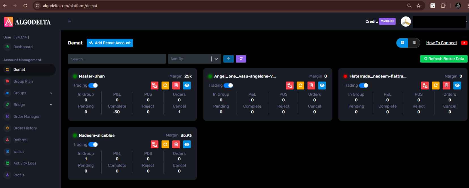Click the FlateTrade_nadeem-flattra account name
The width and height of the screenshot is (469, 188).
click(378, 76)
